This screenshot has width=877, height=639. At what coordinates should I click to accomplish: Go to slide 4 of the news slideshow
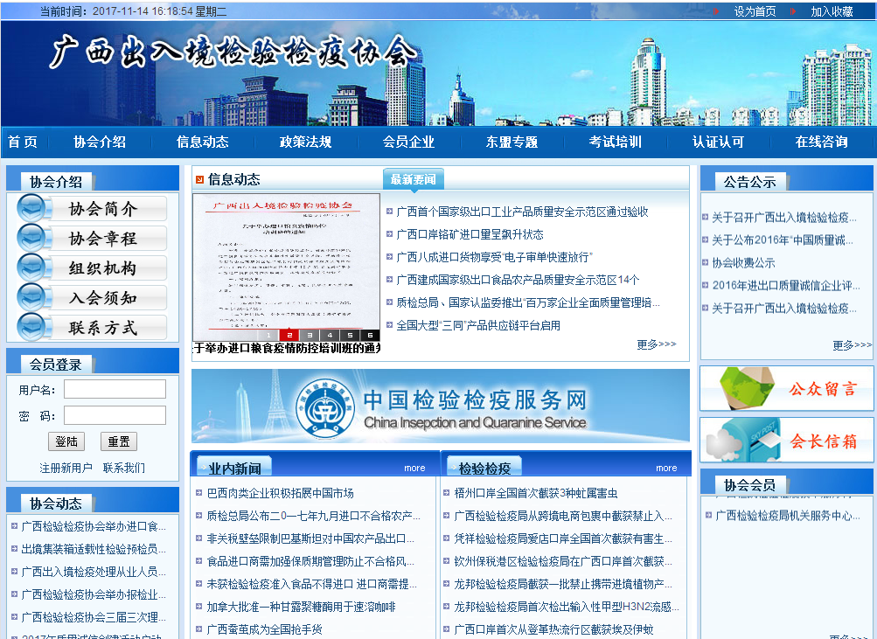coord(330,335)
